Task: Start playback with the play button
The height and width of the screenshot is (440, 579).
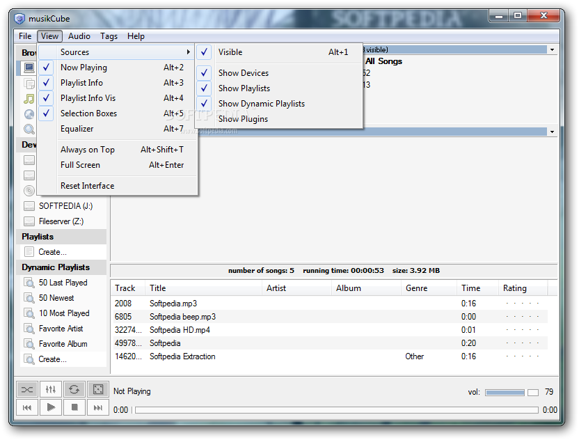Action: coord(51,407)
